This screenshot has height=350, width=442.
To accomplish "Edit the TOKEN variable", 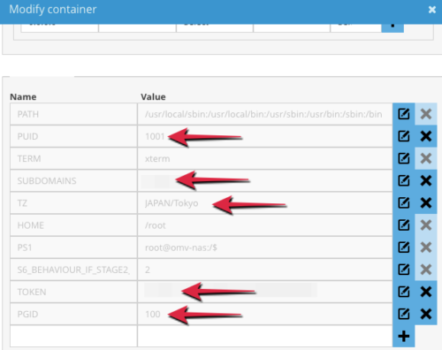I will (x=404, y=292).
